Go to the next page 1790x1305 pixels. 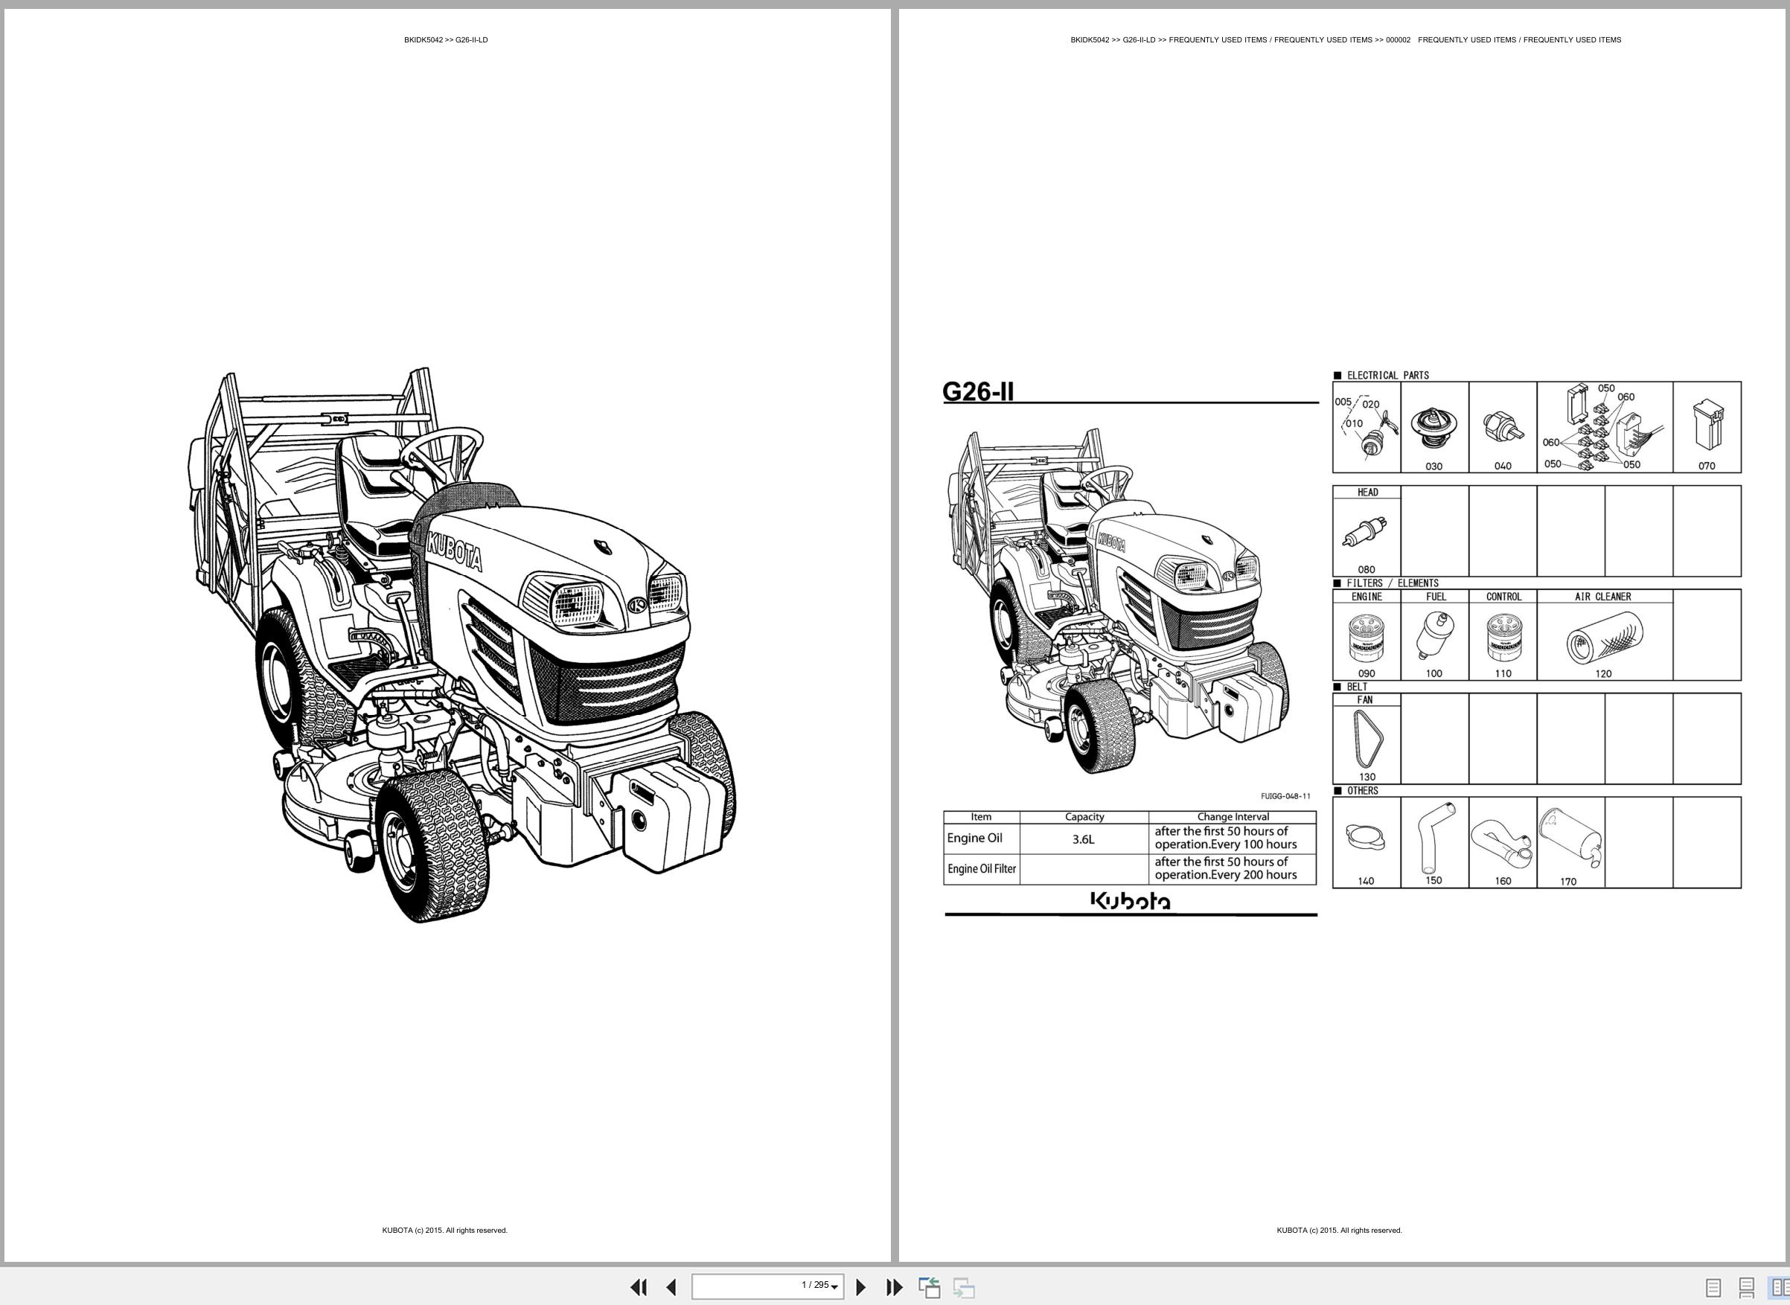[861, 1287]
